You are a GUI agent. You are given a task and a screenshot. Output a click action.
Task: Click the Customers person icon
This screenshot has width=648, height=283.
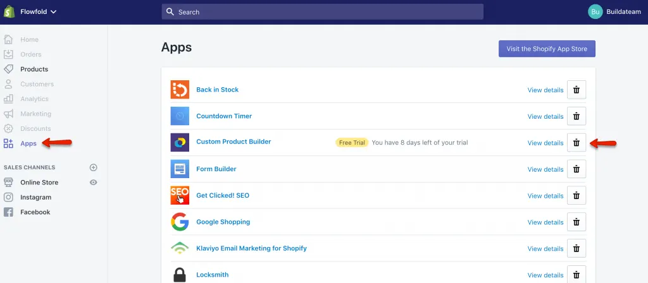pos(8,84)
